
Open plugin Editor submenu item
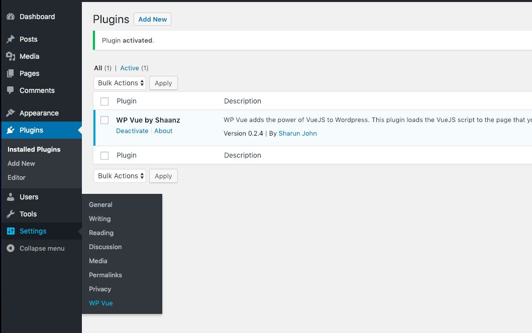[x=17, y=178]
